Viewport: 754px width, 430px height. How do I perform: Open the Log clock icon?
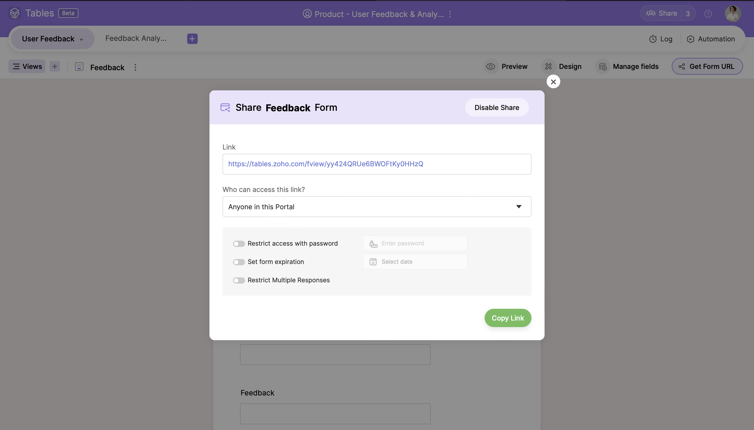[x=653, y=39]
